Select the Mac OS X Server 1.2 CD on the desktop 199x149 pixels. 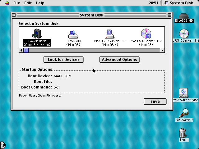coord(184,34)
